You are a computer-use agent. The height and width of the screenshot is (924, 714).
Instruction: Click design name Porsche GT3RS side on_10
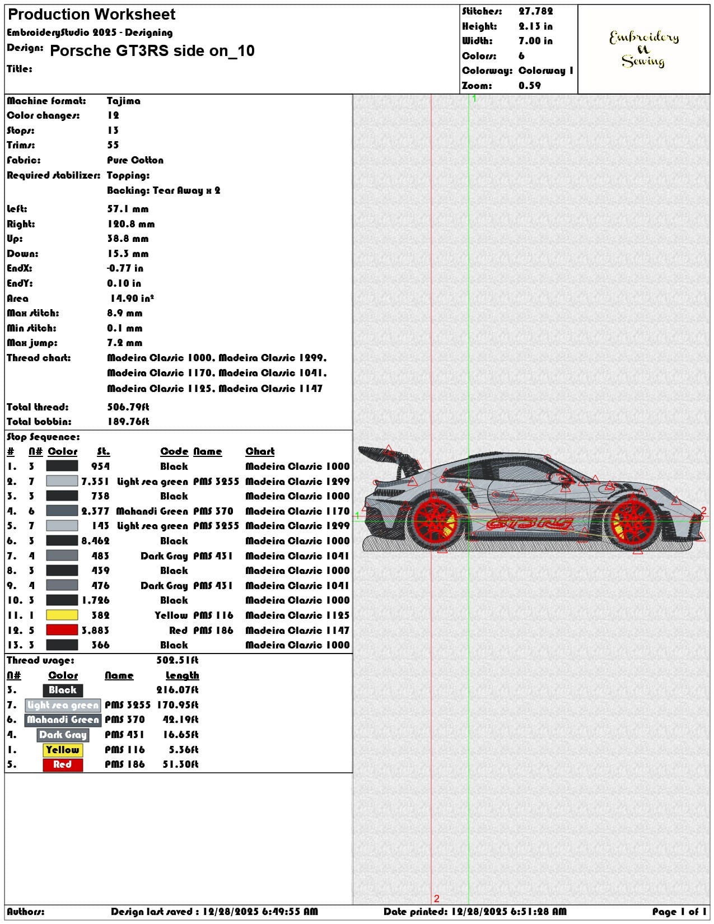pos(152,51)
